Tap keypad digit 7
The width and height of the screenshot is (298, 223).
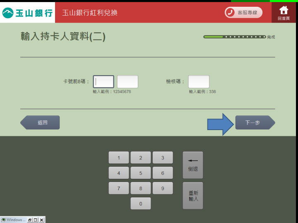pyautogui.click(x=119, y=188)
